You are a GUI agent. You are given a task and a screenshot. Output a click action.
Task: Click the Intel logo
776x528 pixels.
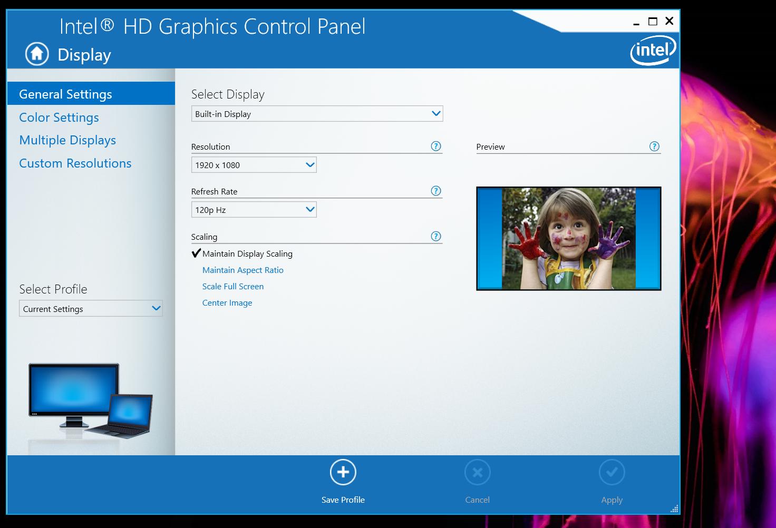(653, 51)
